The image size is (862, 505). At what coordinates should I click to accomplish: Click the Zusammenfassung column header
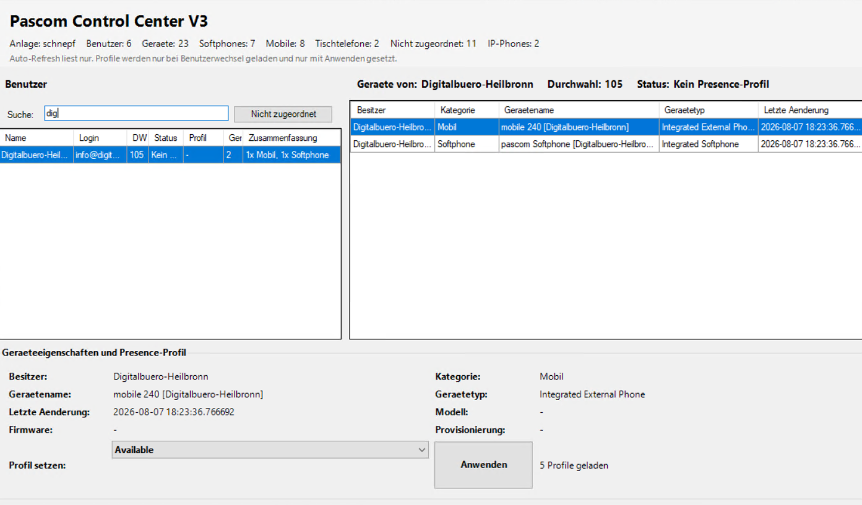[291, 138]
